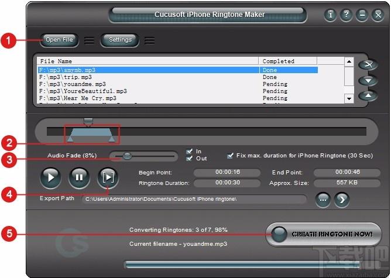Viewport: 391px width, 278px height.
Task: Toggle the fade In checkbox
Action: 189,151
